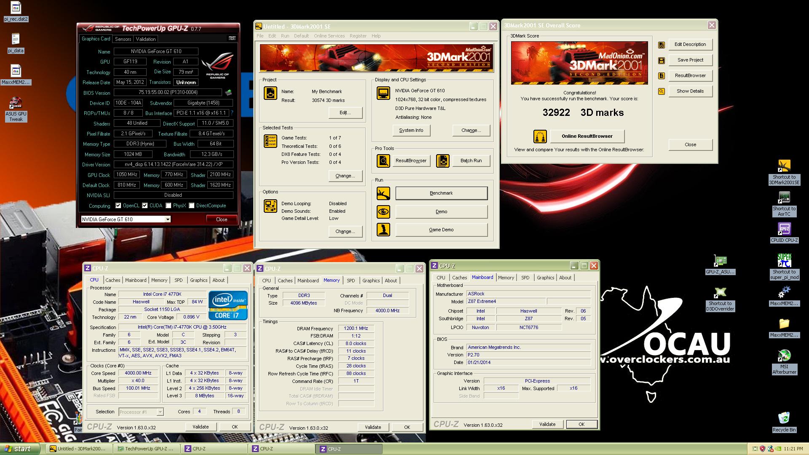Enable the PhysX checkbox
This screenshot has height=455, width=809.
click(x=169, y=206)
